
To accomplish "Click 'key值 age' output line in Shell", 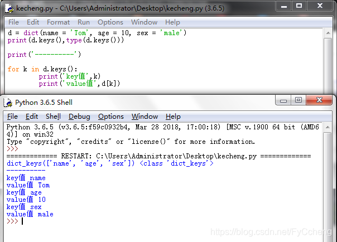I will (24, 192).
